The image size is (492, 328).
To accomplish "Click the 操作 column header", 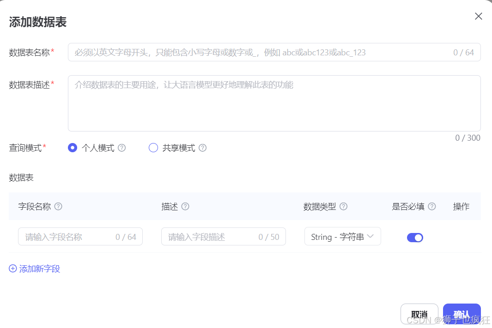I will pos(461,207).
